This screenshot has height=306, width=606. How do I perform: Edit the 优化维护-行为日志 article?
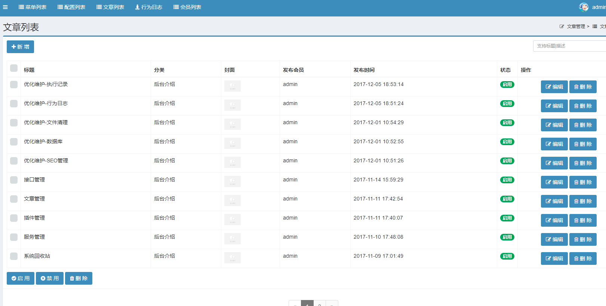[554, 106]
